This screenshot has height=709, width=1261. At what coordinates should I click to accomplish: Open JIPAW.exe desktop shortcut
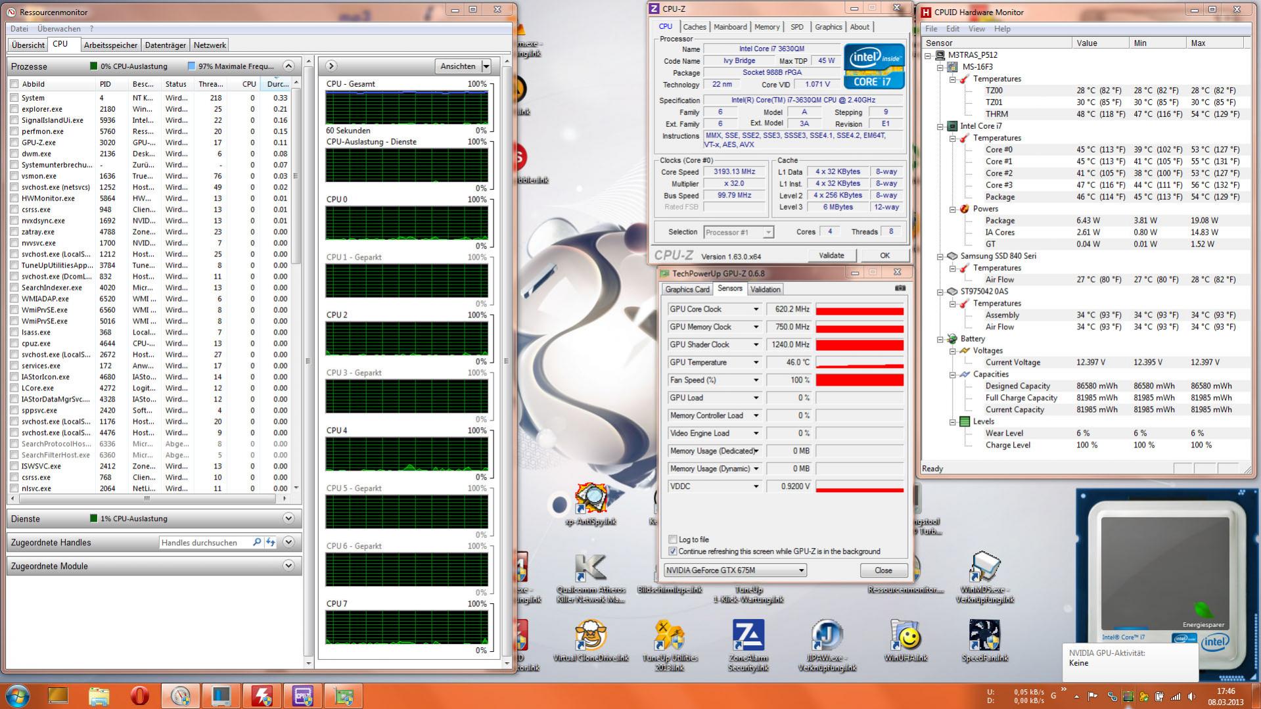(x=827, y=645)
